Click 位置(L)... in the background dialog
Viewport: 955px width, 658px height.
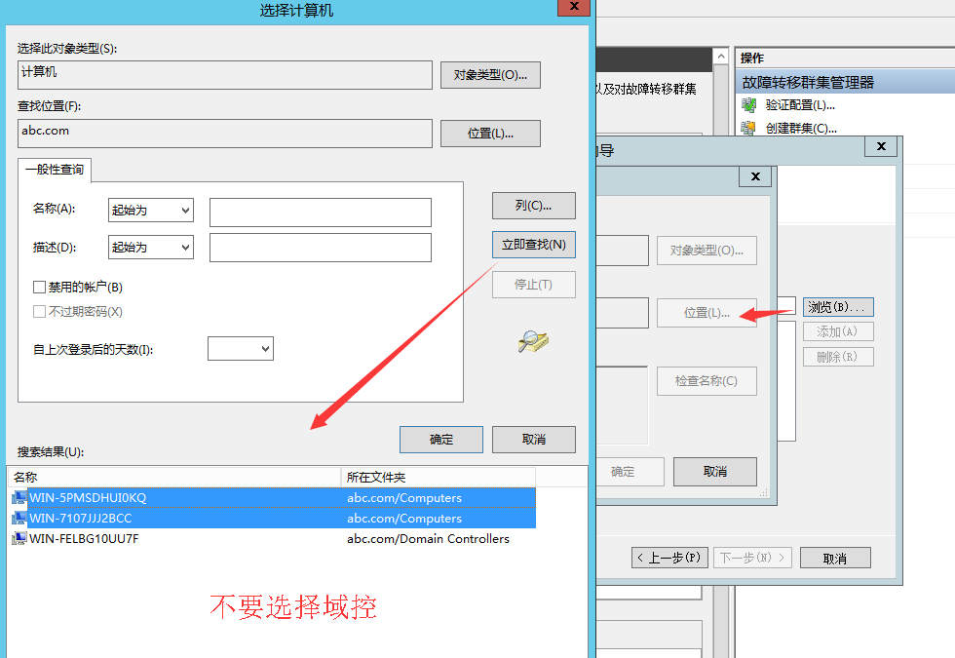tap(707, 313)
